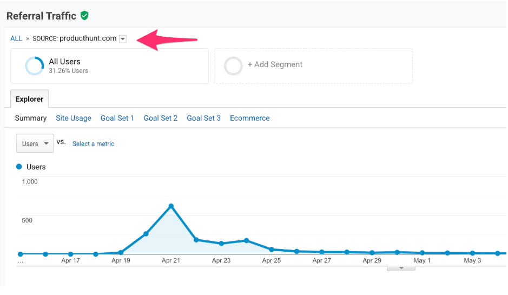Switch to Goal Set 3 view
This screenshot has width=508, height=295.
(204, 118)
